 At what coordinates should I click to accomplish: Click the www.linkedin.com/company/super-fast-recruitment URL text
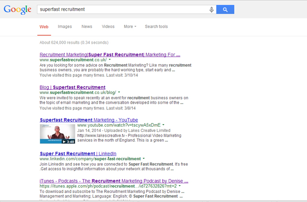(x=90, y=159)
